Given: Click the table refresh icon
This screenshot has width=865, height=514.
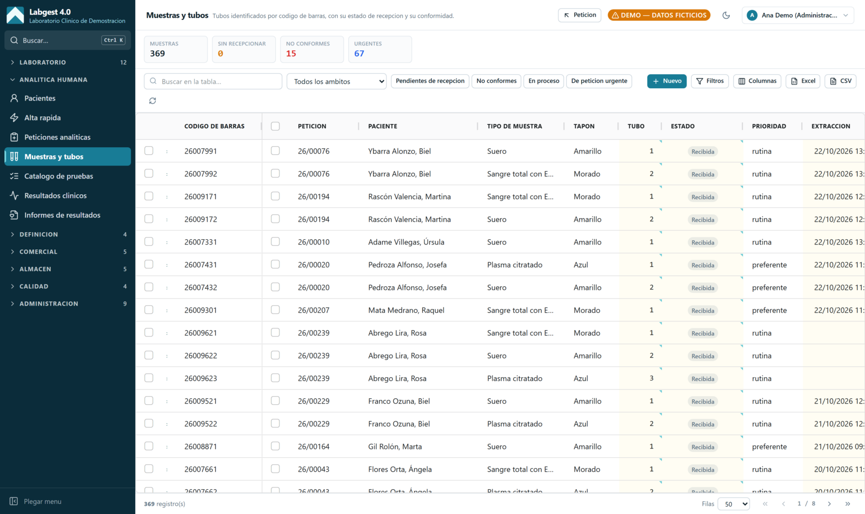Looking at the screenshot, I should coord(152,101).
